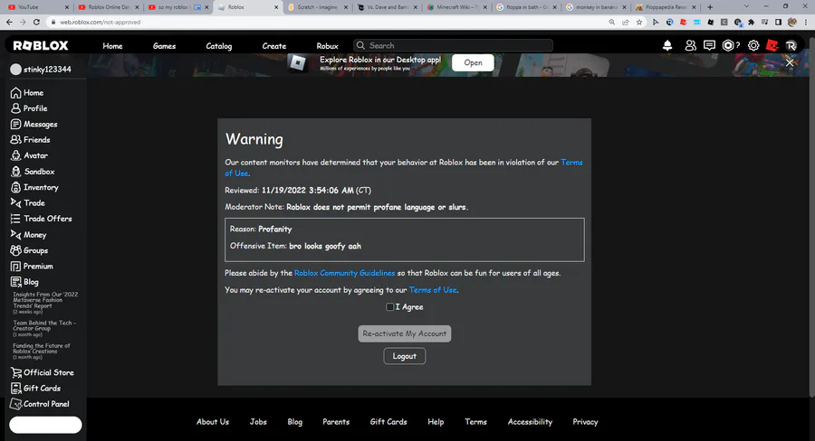Image resolution: width=815 pixels, height=441 pixels.
Task: Open Parents footer link
Action: pyautogui.click(x=336, y=422)
